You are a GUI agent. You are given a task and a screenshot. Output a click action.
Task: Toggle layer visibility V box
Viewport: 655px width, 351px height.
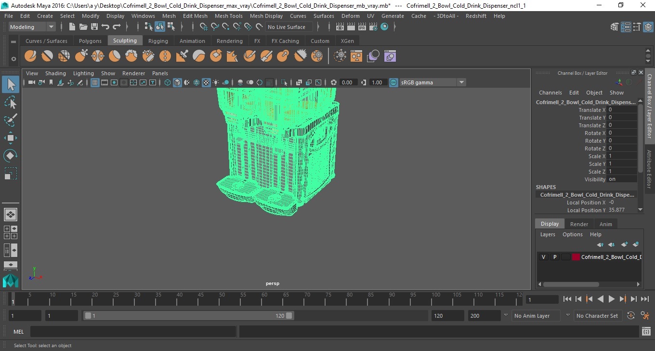click(x=543, y=257)
